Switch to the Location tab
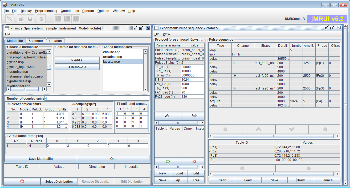 pyautogui.click(x=55, y=41)
